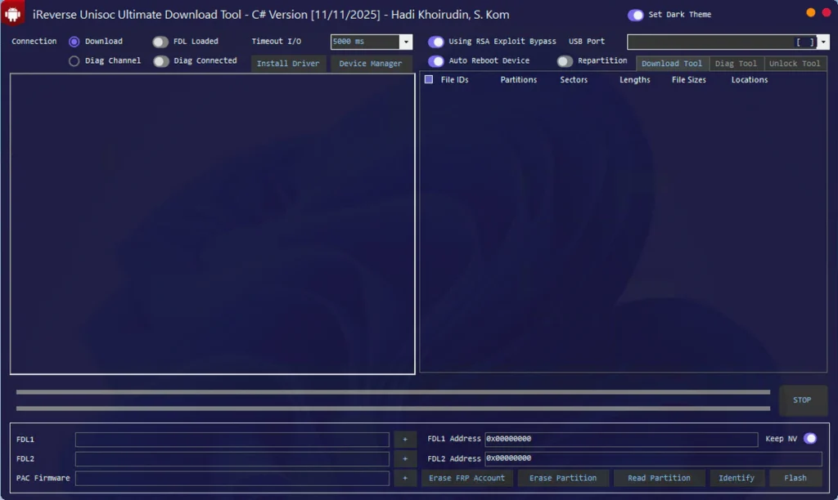Click the FDL1 Address input field
The width and height of the screenshot is (838, 500).
(x=621, y=440)
